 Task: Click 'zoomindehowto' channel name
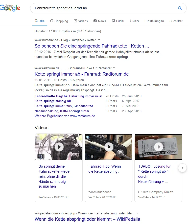point(100,192)
